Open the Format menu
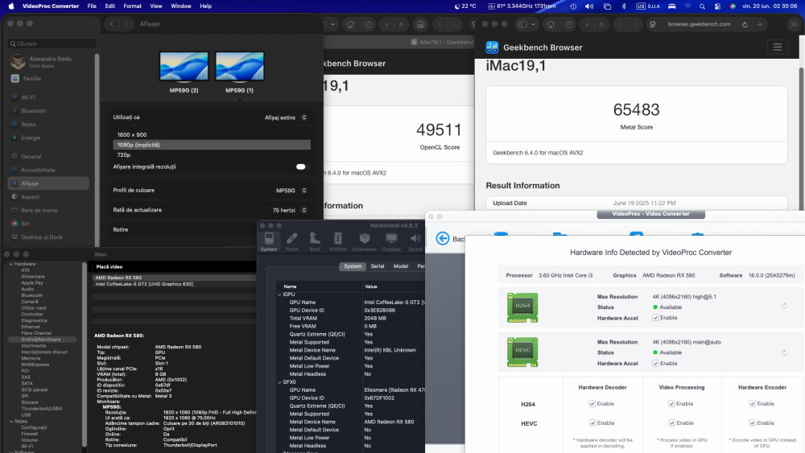 tap(133, 6)
